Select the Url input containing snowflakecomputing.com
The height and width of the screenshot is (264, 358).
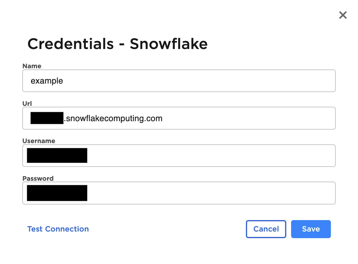click(179, 118)
